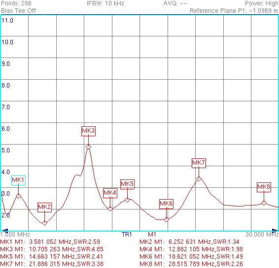This screenshot has width=279, height=268.
Task: Click the 10.0 y-axis scale label
Action: click(x=7, y=42)
